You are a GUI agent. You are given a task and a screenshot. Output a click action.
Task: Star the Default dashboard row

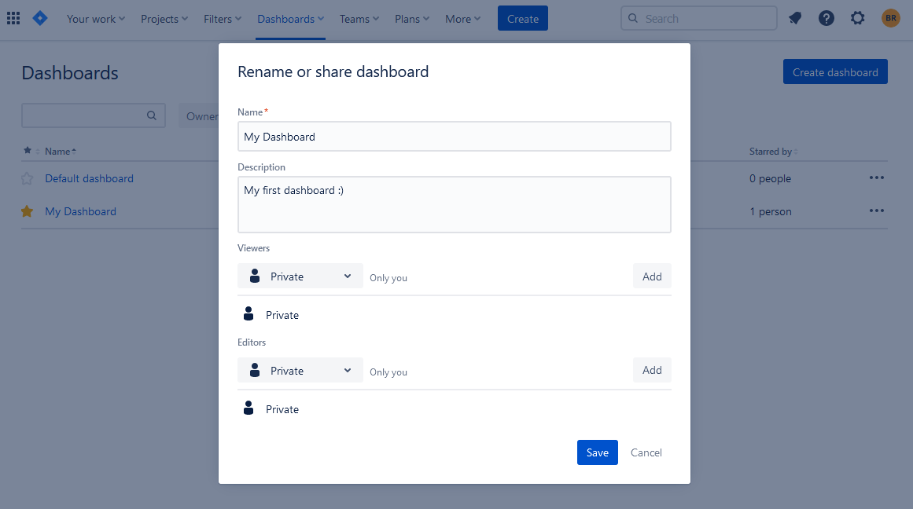27,178
